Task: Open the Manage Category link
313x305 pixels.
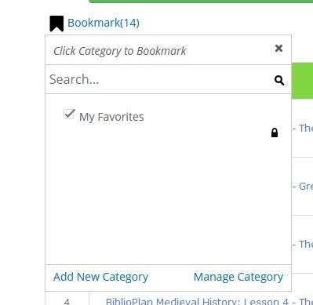Action: (x=238, y=277)
